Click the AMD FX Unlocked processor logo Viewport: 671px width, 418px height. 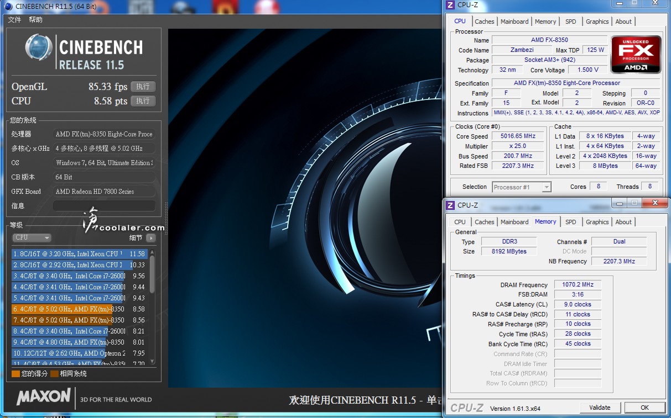pyautogui.click(x=636, y=55)
